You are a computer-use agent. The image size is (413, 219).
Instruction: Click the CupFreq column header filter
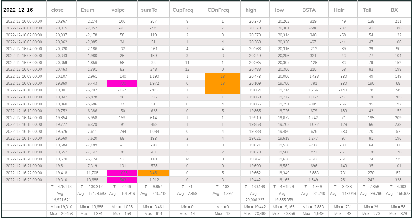187,10
